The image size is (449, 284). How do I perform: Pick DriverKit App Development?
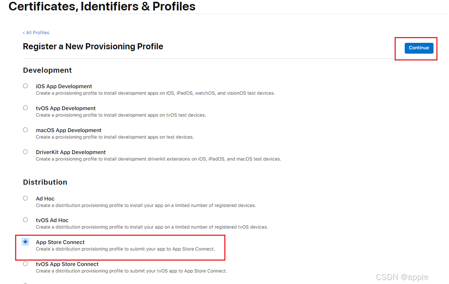(25, 152)
